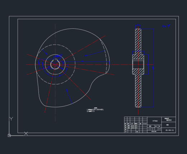Click the UCS origin square icon
This screenshot has width=187, height=154.
[x=9, y=135]
